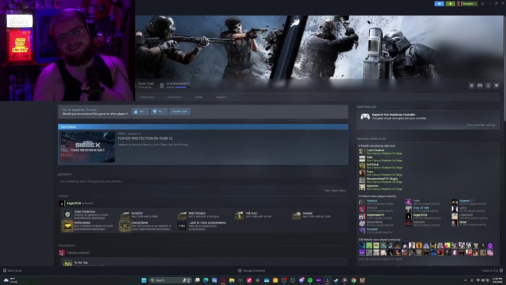Image resolution: width=506 pixels, height=285 pixels.
Task: Open Player Protection in Year 11 headline
Action: click(x=145, y=138)
